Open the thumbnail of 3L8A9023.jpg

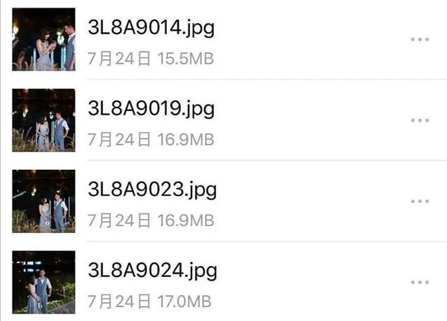(x=44, y=201)
